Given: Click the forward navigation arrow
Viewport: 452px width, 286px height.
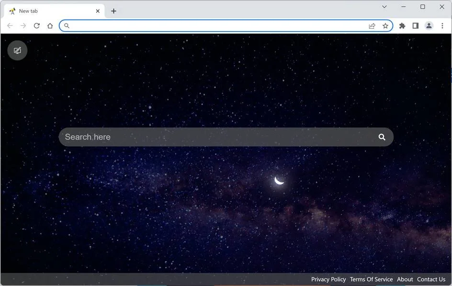Looking at the screenshot, I should coord(23,26).
